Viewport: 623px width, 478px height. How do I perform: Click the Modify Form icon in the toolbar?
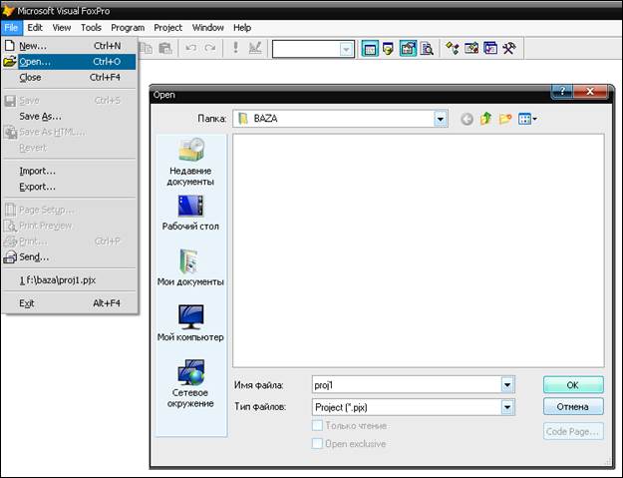255,48
